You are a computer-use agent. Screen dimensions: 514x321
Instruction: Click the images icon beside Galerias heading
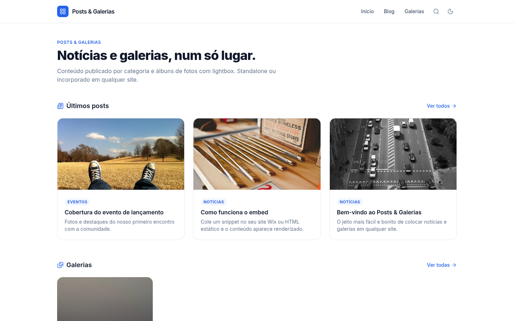(x=60, y=265)
